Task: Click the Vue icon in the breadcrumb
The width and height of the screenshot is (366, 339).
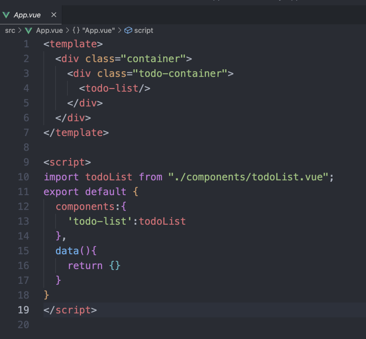Action: (28, 30)
